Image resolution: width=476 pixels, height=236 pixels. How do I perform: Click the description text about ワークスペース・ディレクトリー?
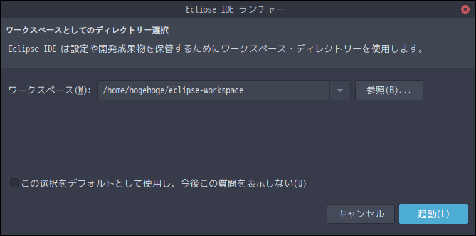(x=216, y=49)
